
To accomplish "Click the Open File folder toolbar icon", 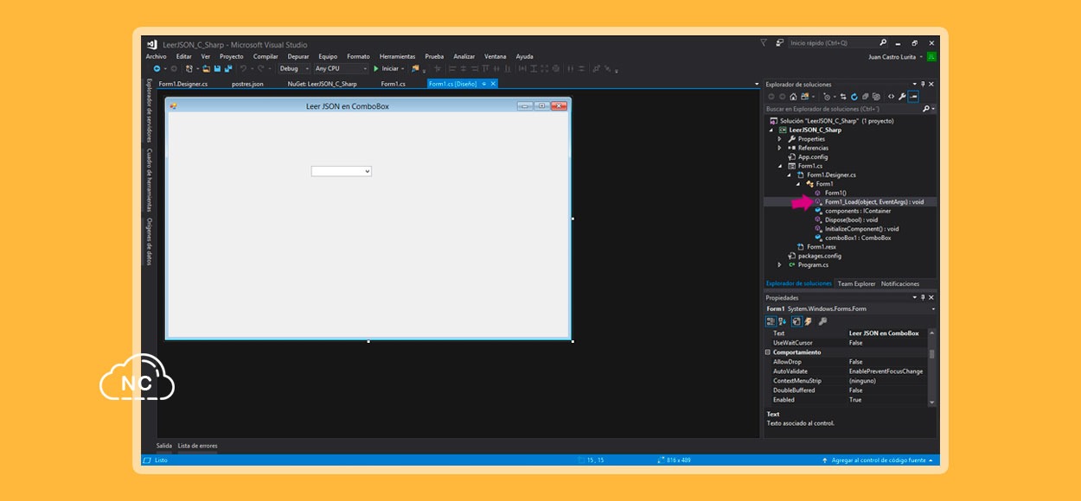I will pyautogui.click(x=207, y=68).
